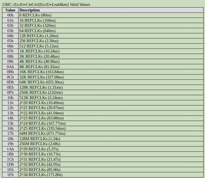205x178 pixels.
Task: Click description '128 REFCLKs (1.28us)'
Action: [39, 36]
